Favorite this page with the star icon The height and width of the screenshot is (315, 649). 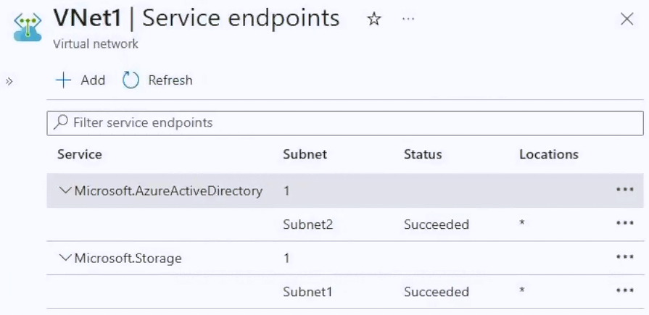[x=374, y=19]
